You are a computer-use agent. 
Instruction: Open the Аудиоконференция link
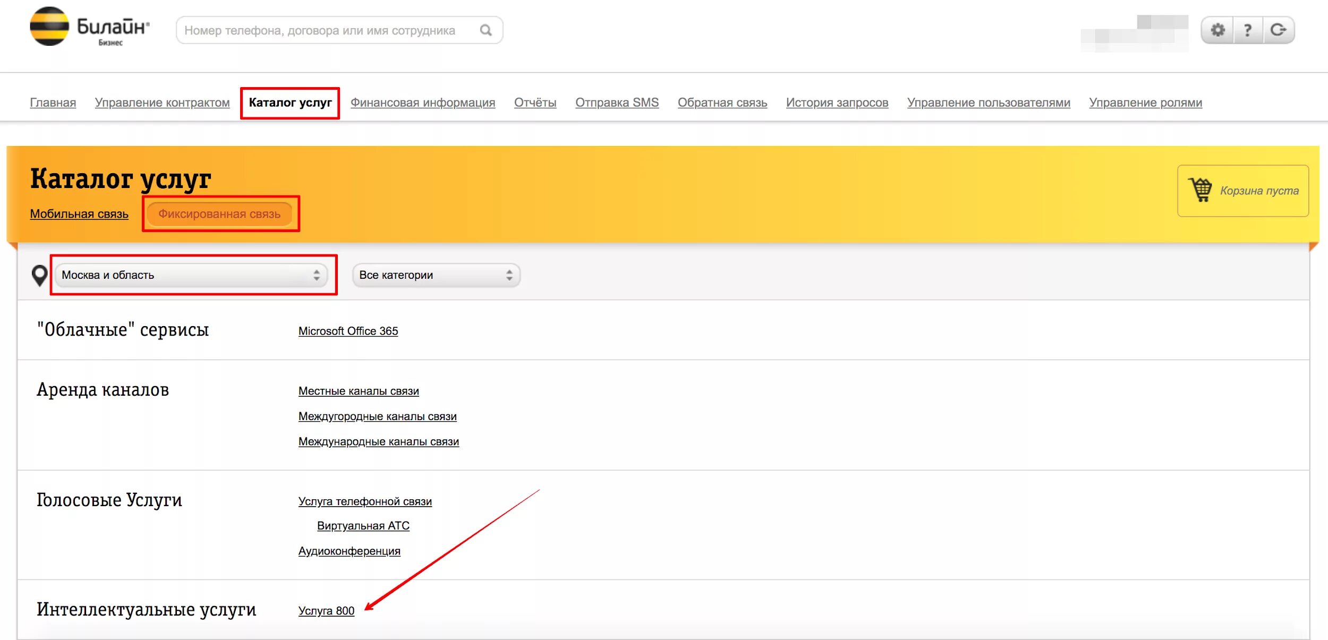point(349,551)
